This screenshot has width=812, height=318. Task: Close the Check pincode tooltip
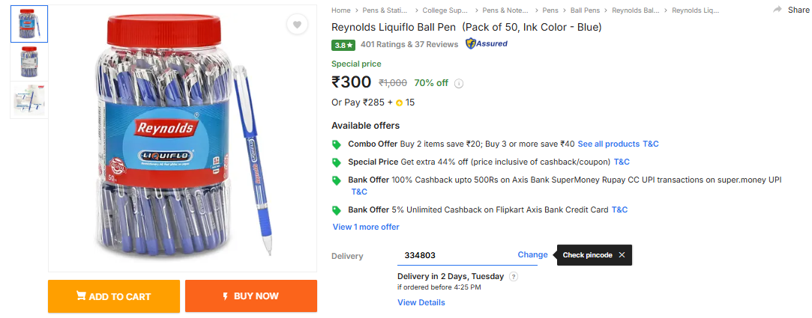(622, 255)
